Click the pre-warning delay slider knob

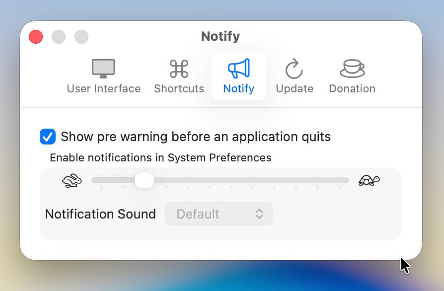point(145,180)
